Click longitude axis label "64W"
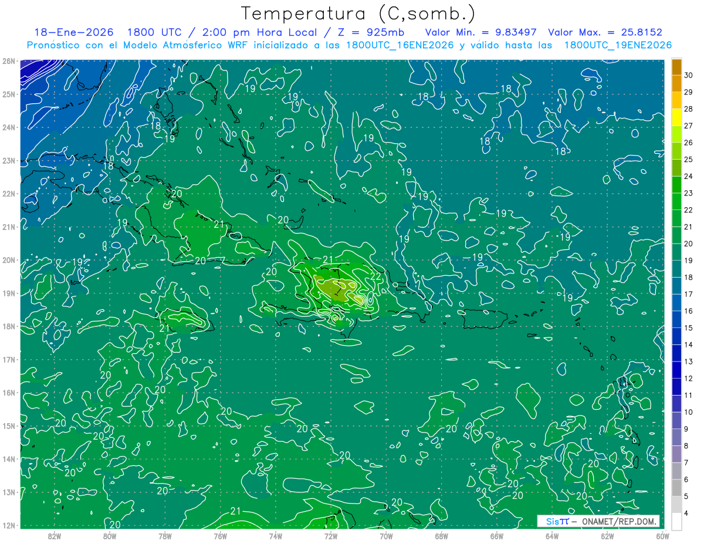The width and height of the screenshot is (704, 544). [x=552, y=536]
